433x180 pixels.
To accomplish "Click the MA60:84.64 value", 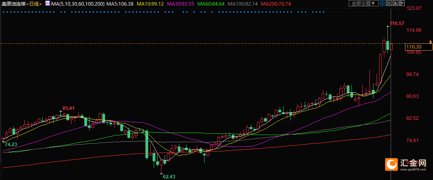I will [x=211, y=4].
